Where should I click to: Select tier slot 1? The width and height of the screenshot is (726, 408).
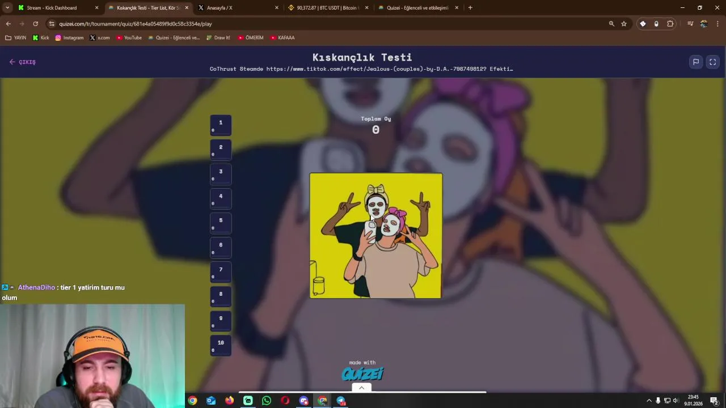[x=221, y=126]
